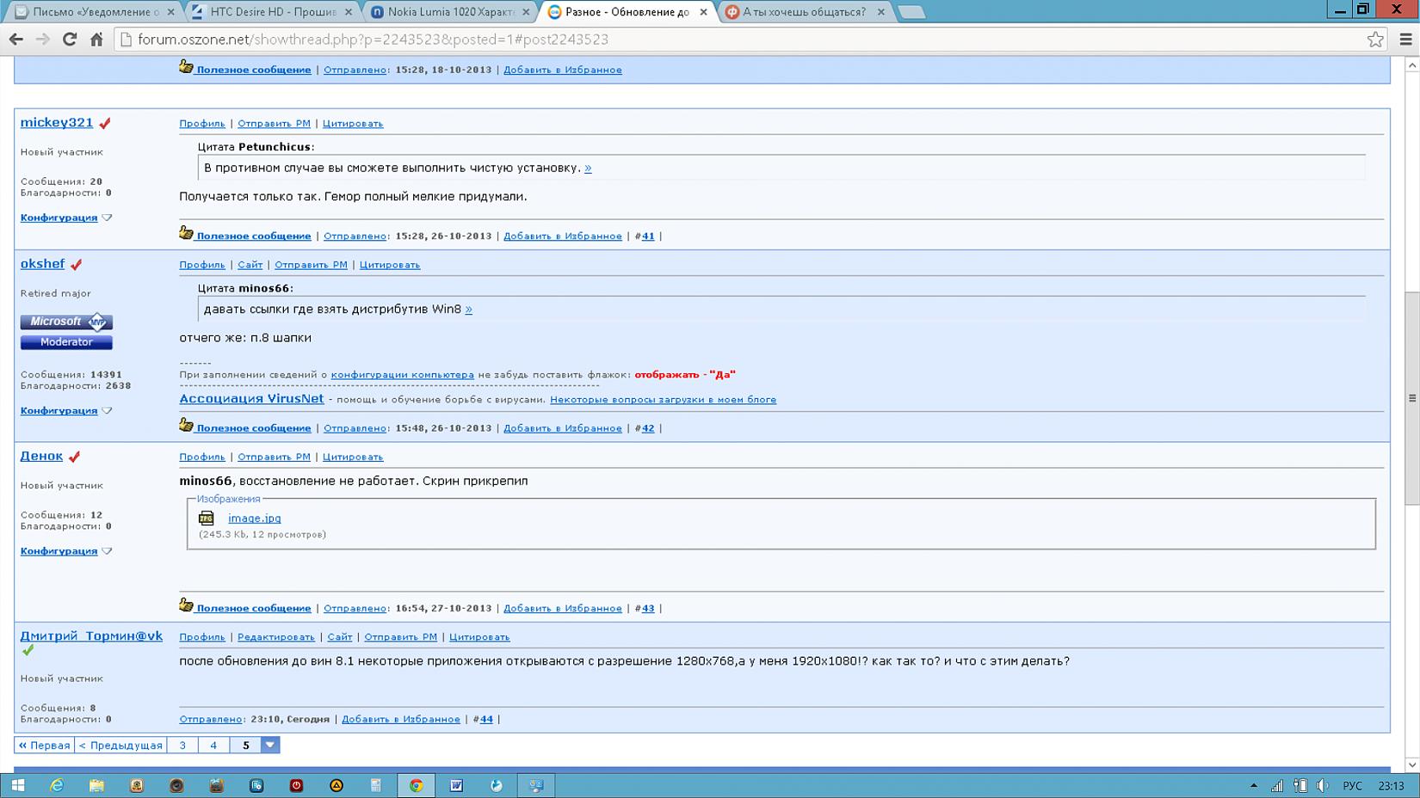Switch the keyboard language indicator РУС
1420x798 pixels.
[1352, 785]
